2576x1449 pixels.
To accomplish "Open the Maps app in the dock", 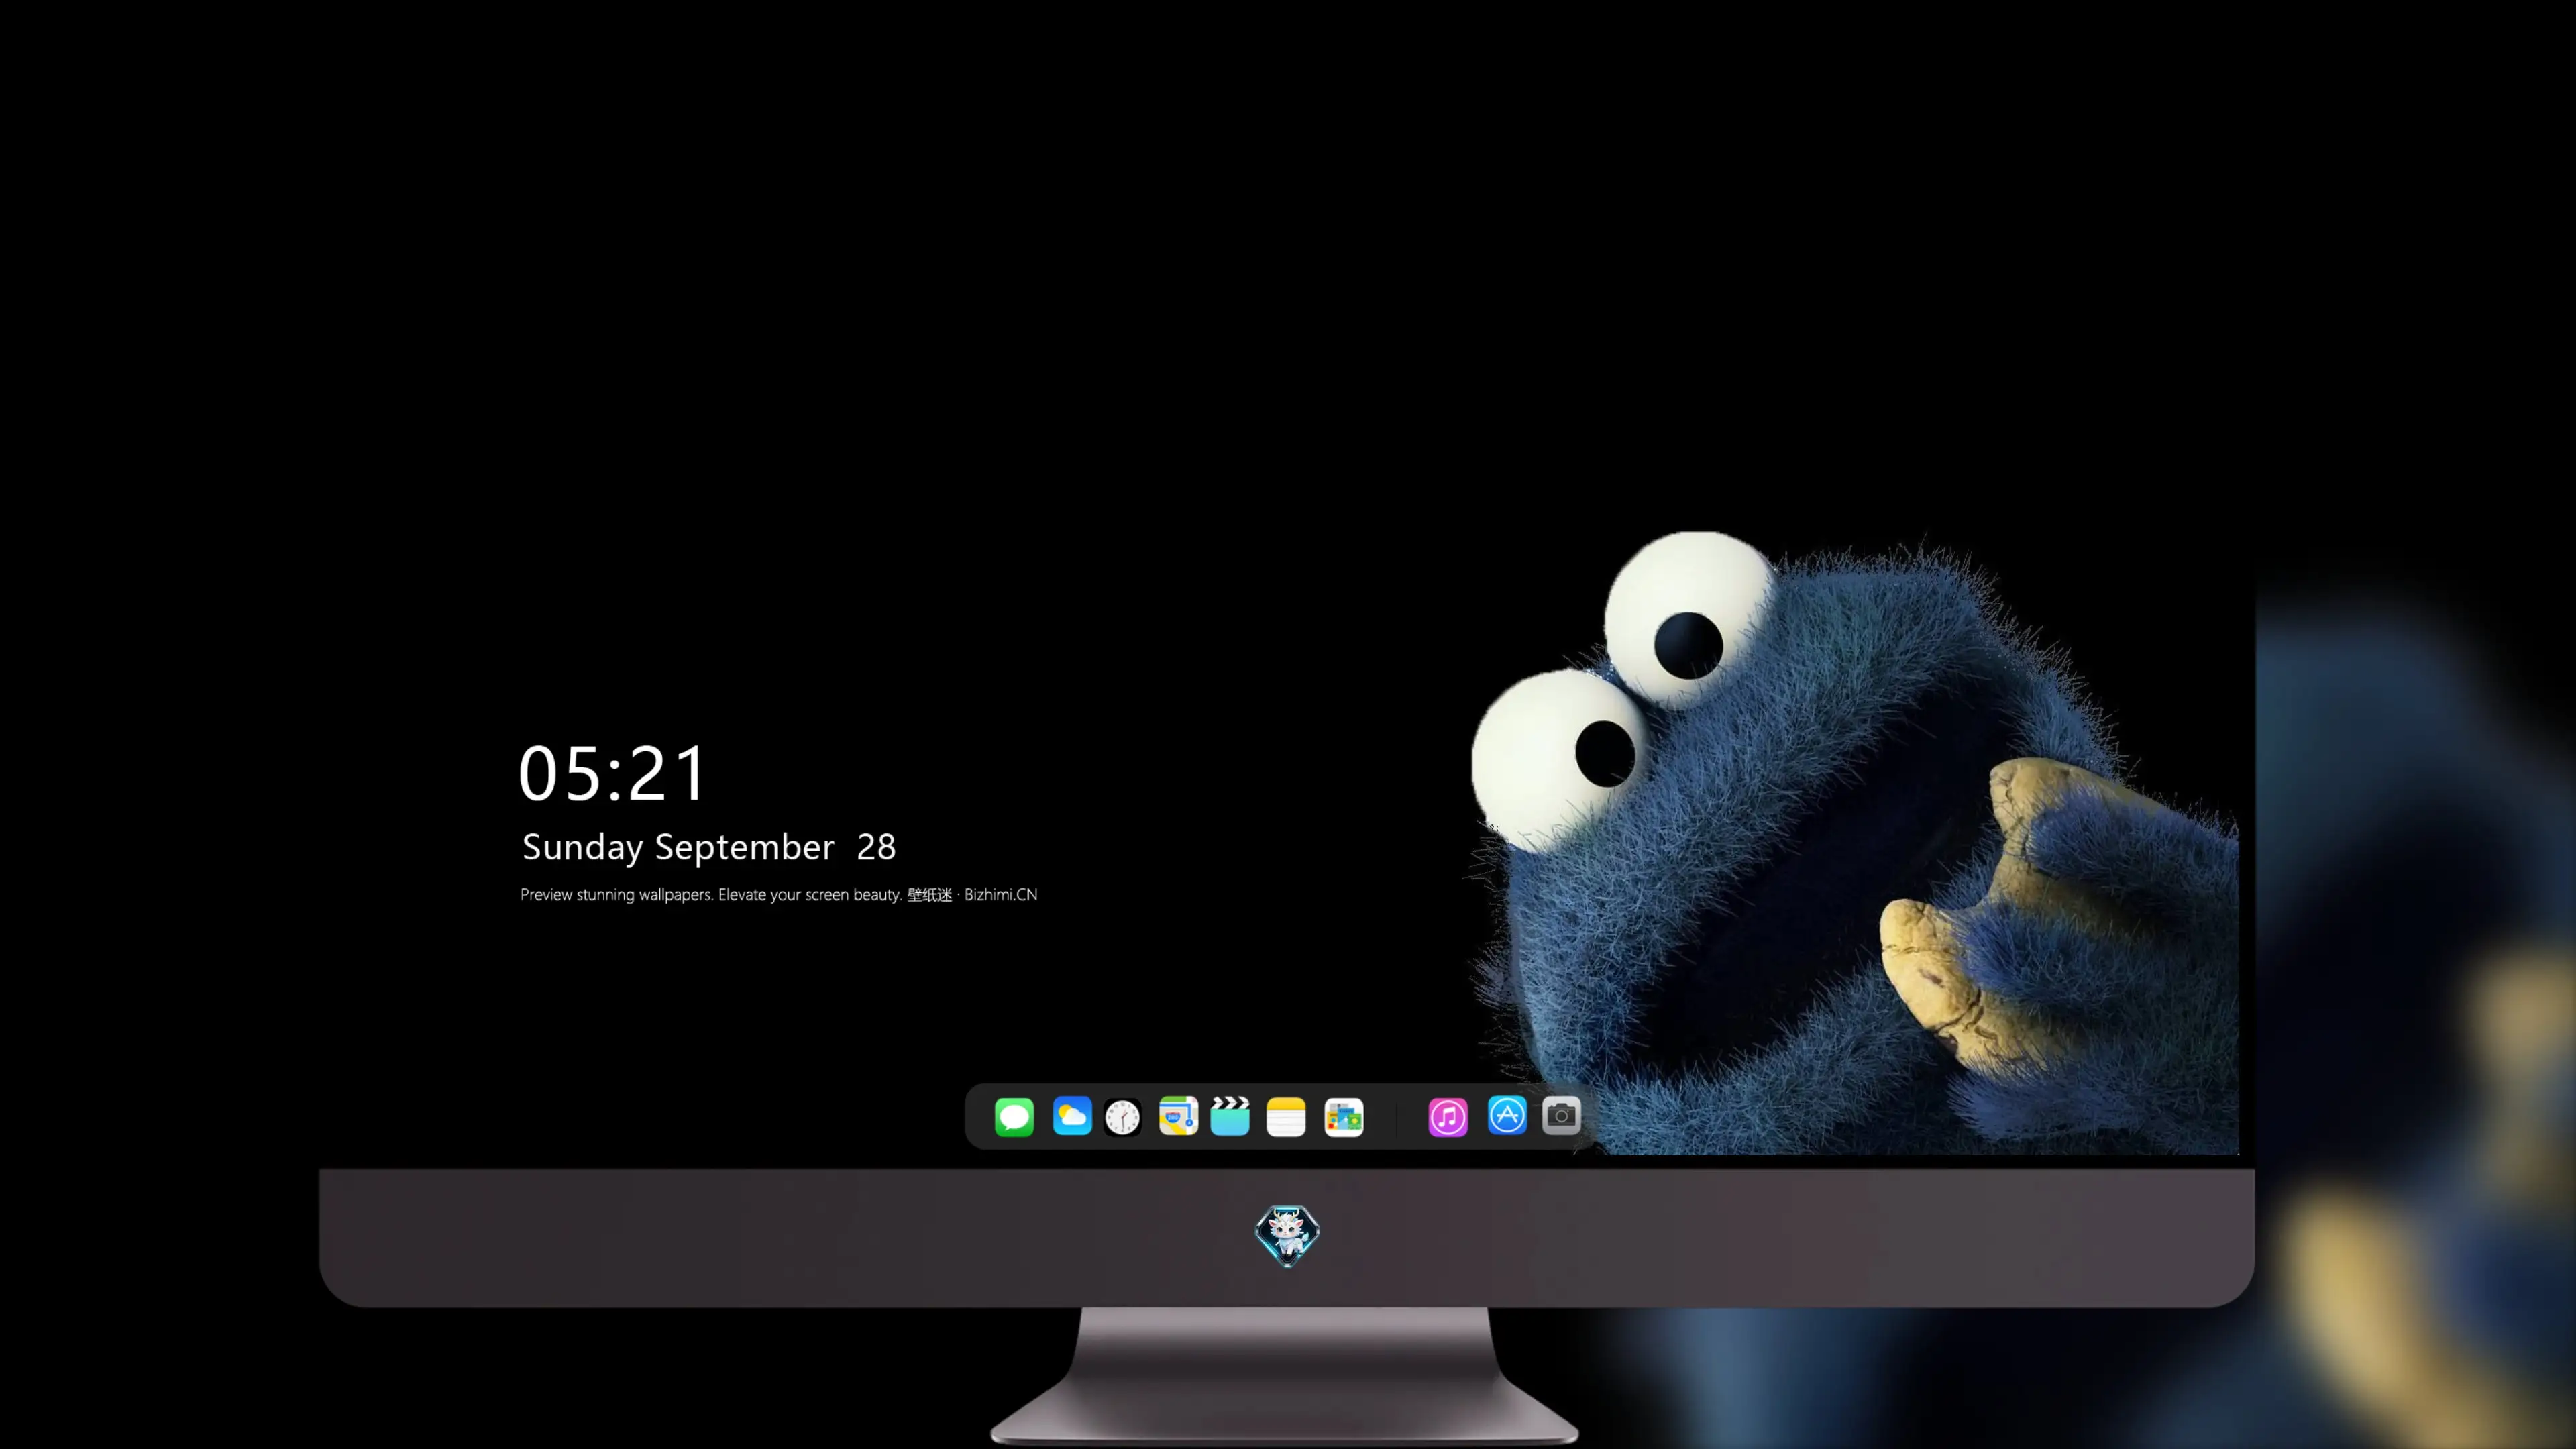I will tap(1178, 1116).
